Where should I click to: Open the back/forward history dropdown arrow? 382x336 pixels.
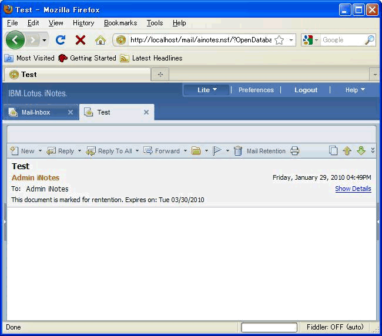pyautogui.click(x=44, y=40)
